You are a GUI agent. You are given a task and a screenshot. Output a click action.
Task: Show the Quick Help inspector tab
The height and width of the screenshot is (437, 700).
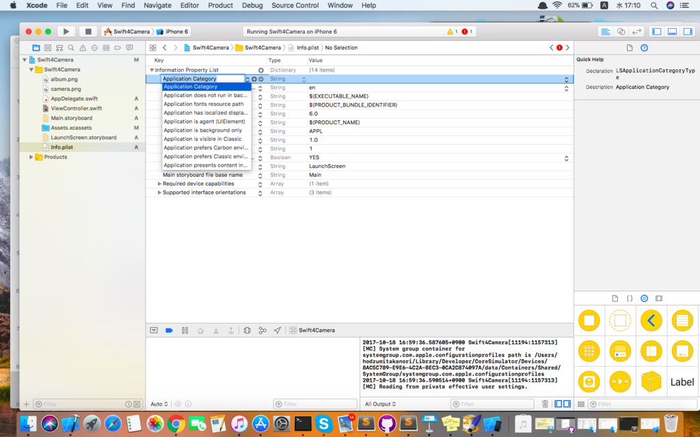[x=644, y=48]
